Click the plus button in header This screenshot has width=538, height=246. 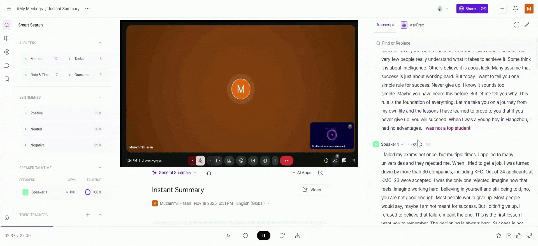pyautogui.click(x=502, y=9)
